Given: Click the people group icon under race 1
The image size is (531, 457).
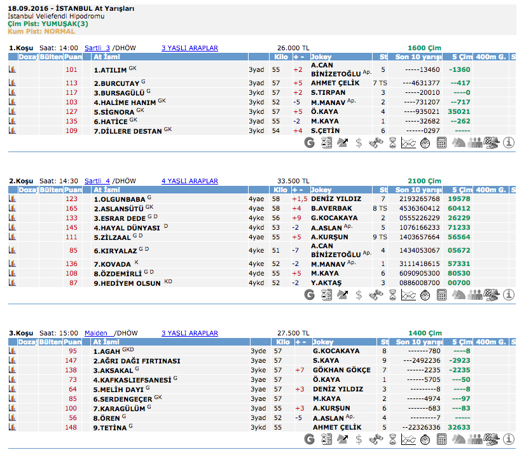Looking at the screenshot, I should [x=475, y=143].
